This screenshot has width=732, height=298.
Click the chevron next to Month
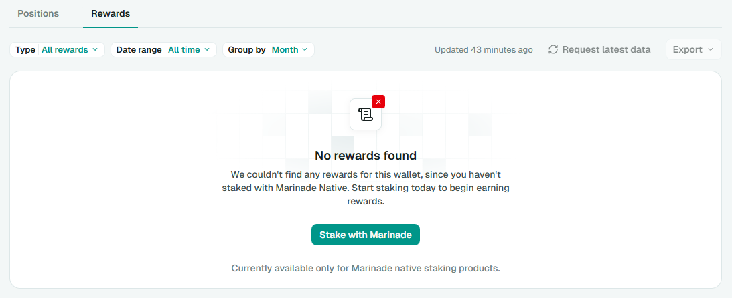[x=305, y=49]
